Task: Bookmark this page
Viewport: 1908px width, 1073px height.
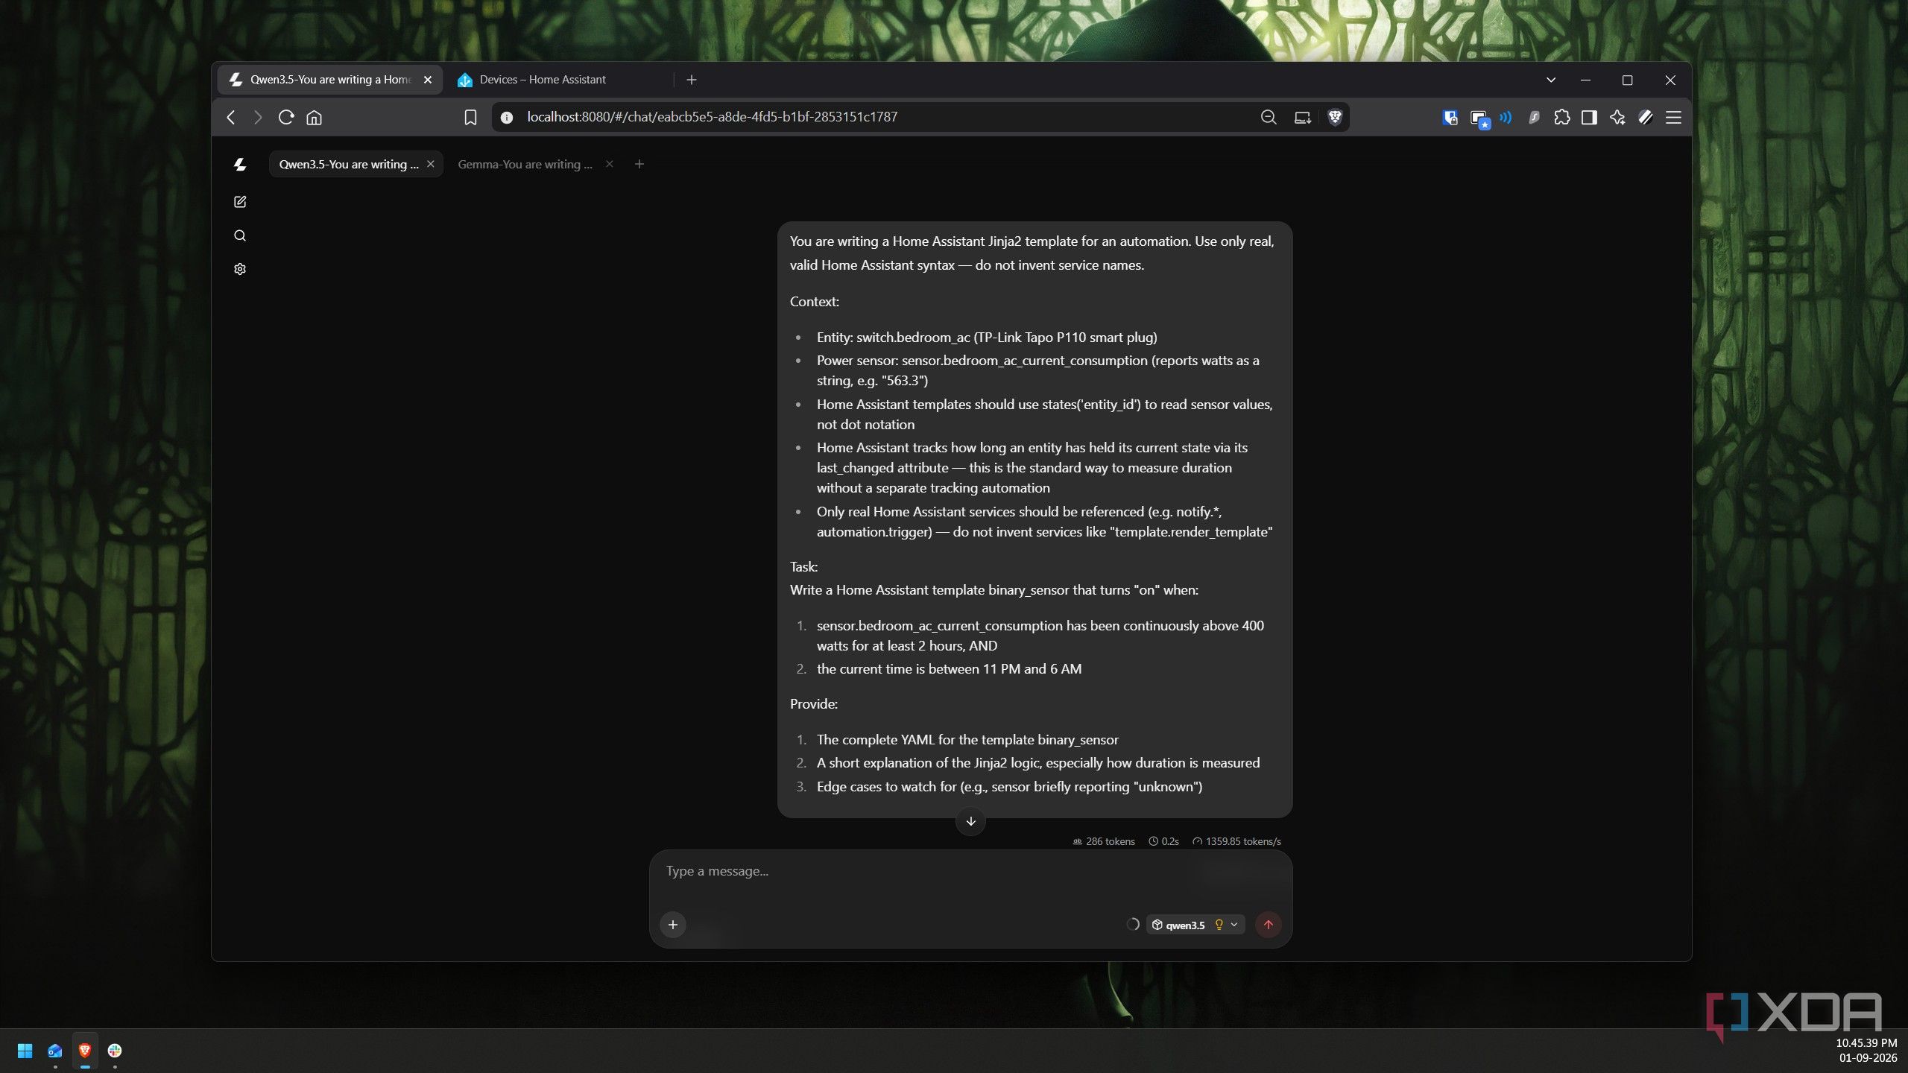Action: (x=470, y=117)
